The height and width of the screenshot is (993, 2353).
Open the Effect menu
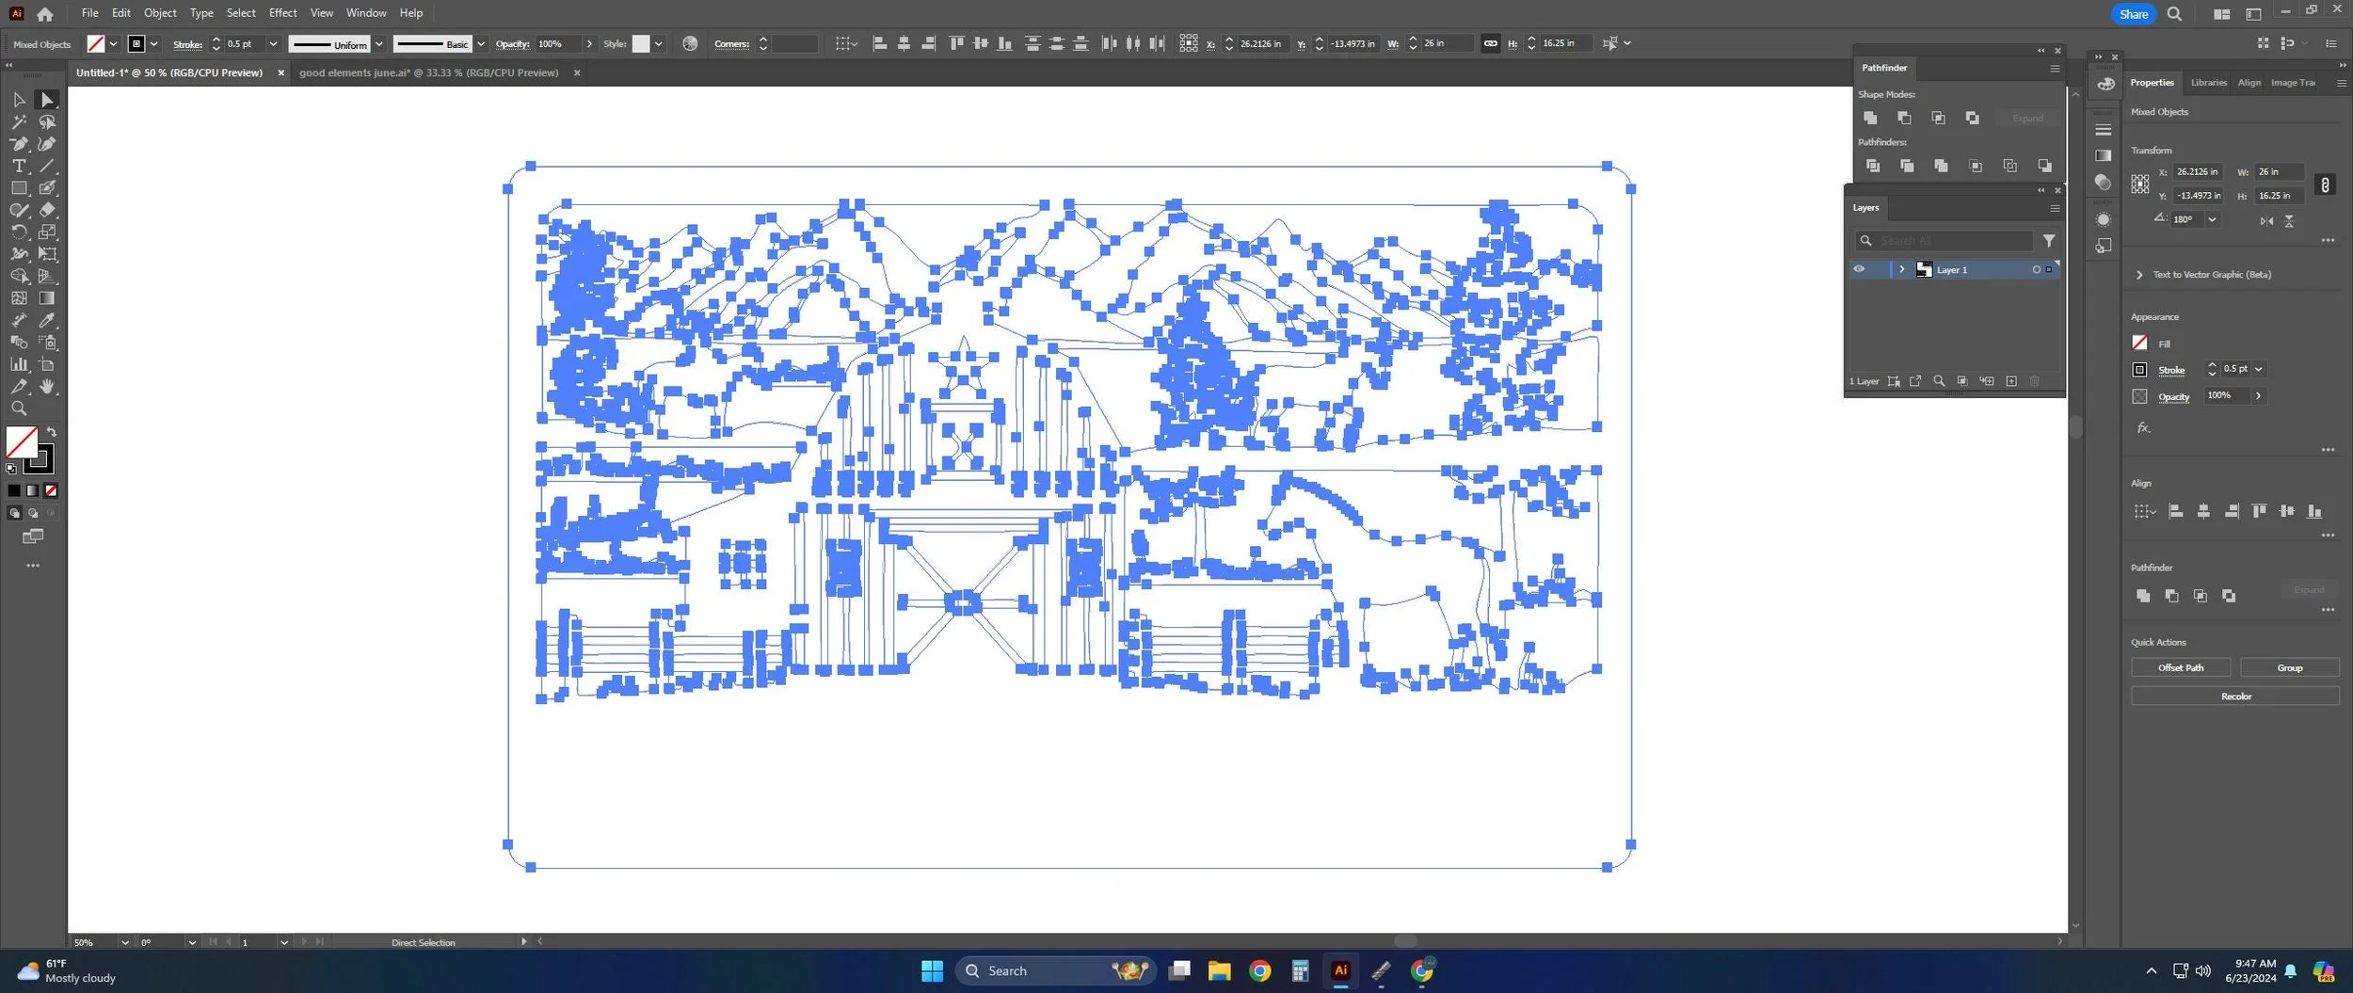click(282, 13)
